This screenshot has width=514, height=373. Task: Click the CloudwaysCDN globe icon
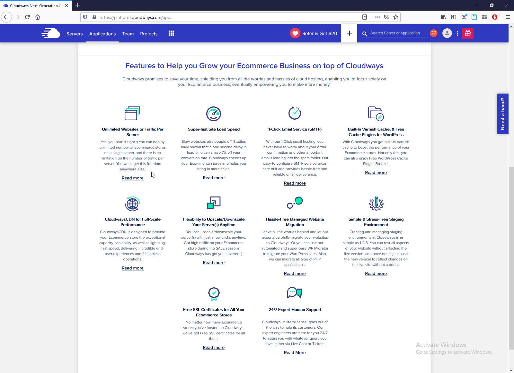(x=132, y=204)
